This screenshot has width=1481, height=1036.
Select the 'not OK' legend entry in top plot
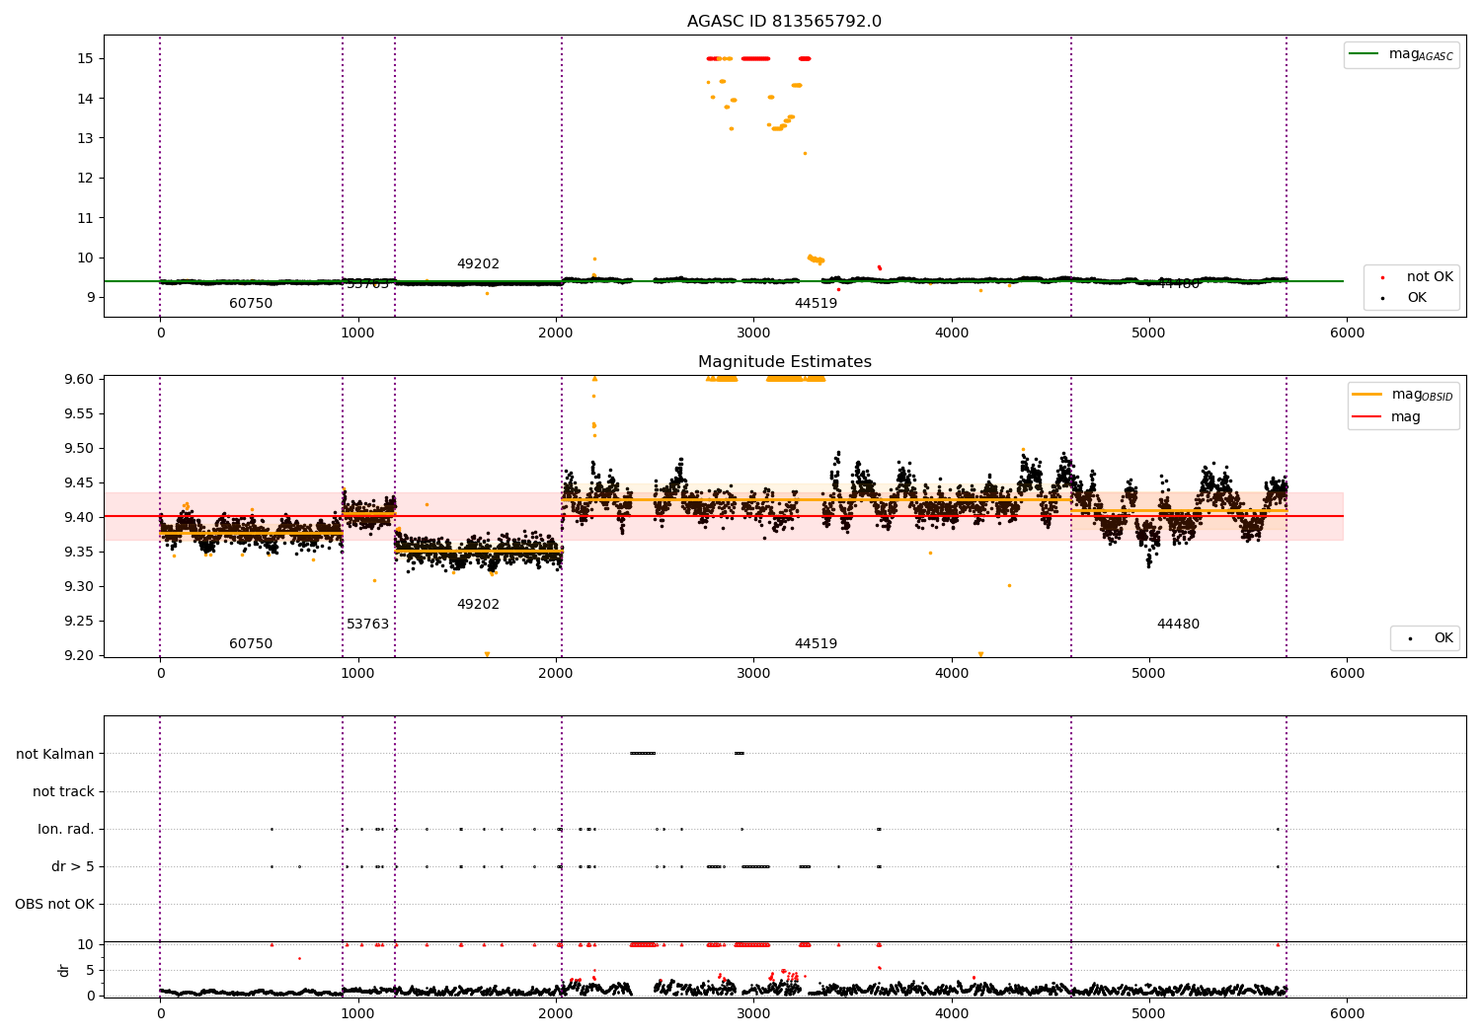1430,277
